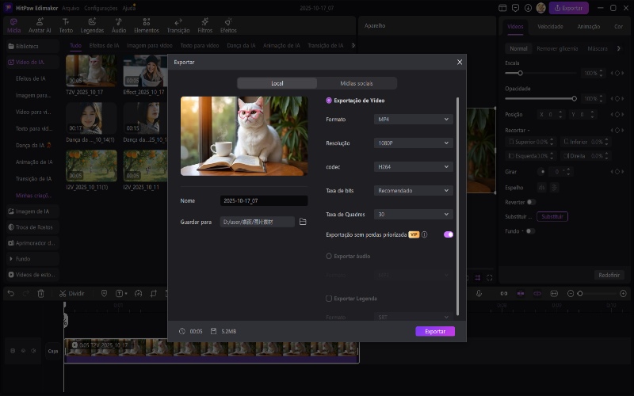Open the Filtros tool icon
Image resolution: width=634 pixels, height=396 pixels.
click(x=204, y=25)
